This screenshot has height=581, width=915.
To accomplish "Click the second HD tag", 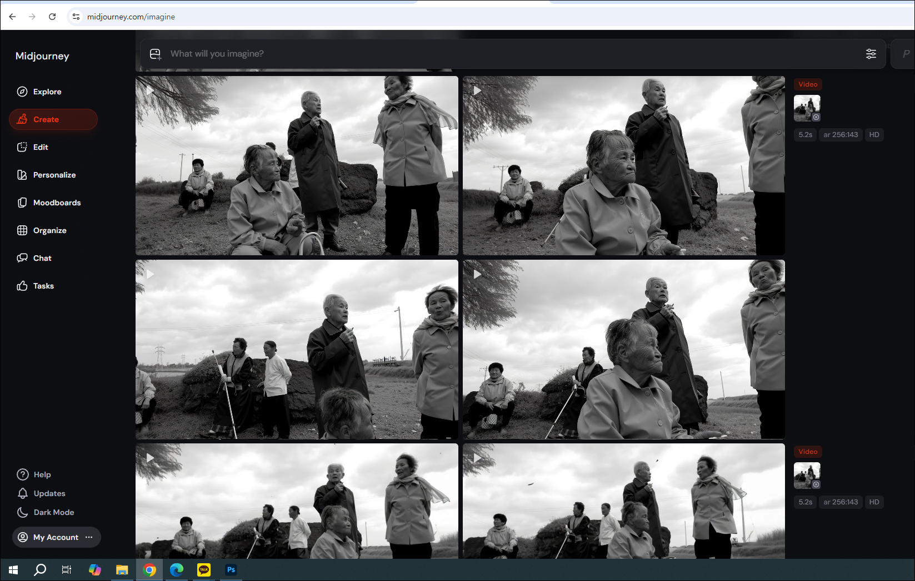I will point(874,502).
